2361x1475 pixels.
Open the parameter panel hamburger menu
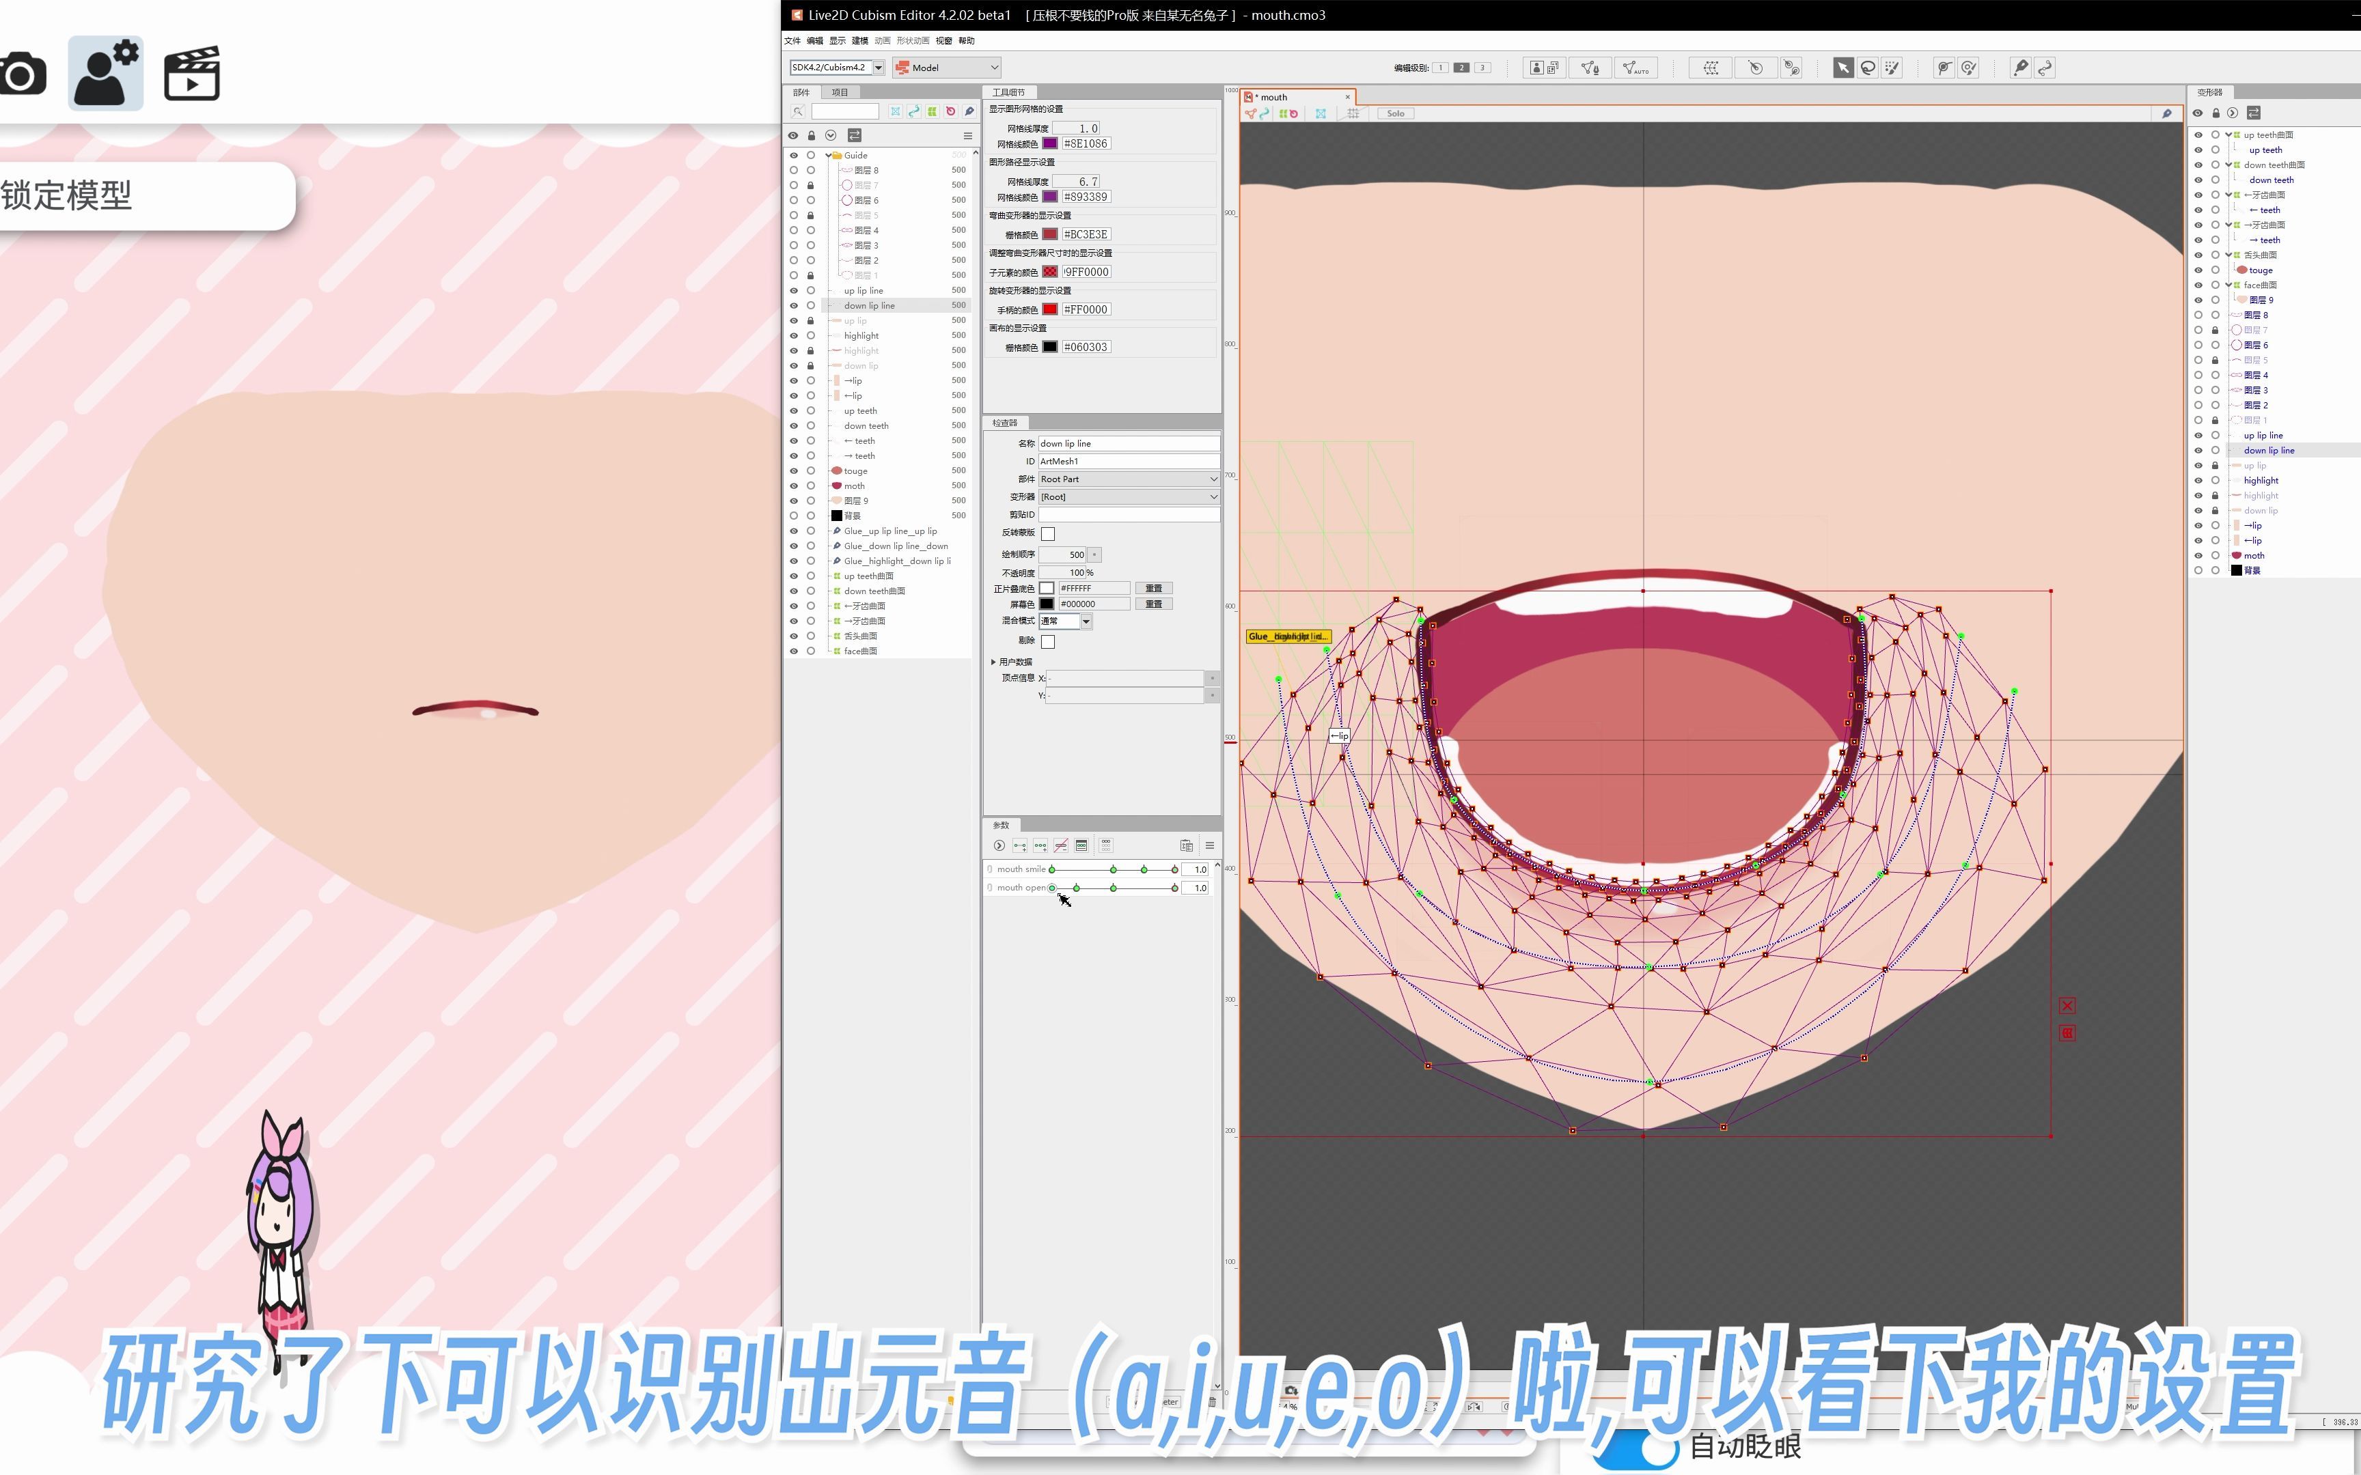pos(1209,846)
